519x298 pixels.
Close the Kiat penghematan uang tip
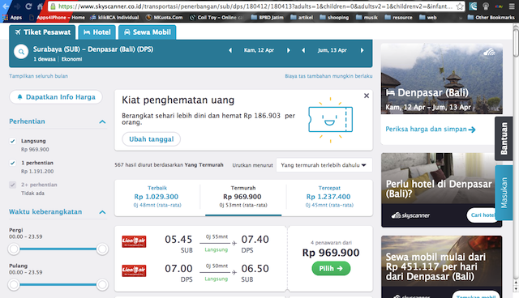(367, 96)
